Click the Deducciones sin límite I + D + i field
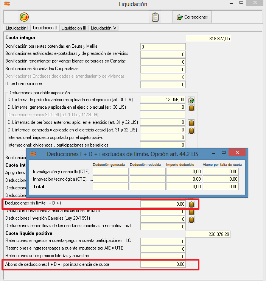 [163, 204]
